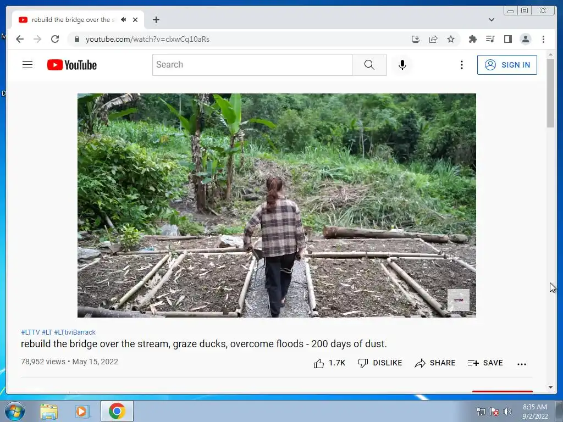The width and height of the screenshot is (563, 422).
Task: Open the Chrome extensions puzzle icon
Action: 472,39
